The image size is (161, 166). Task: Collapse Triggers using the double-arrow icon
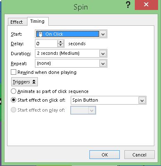pyautogui.click(x=34, y=82)
